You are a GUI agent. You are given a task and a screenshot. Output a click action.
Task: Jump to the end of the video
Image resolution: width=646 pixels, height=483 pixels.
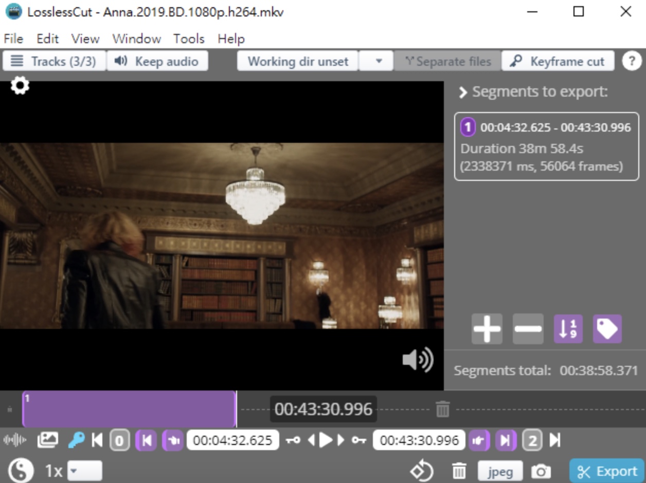pyautogui.click(x=555, y=440)
